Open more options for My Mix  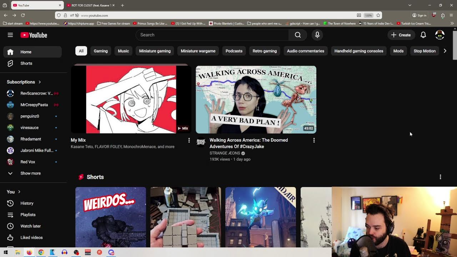[189, 140]
